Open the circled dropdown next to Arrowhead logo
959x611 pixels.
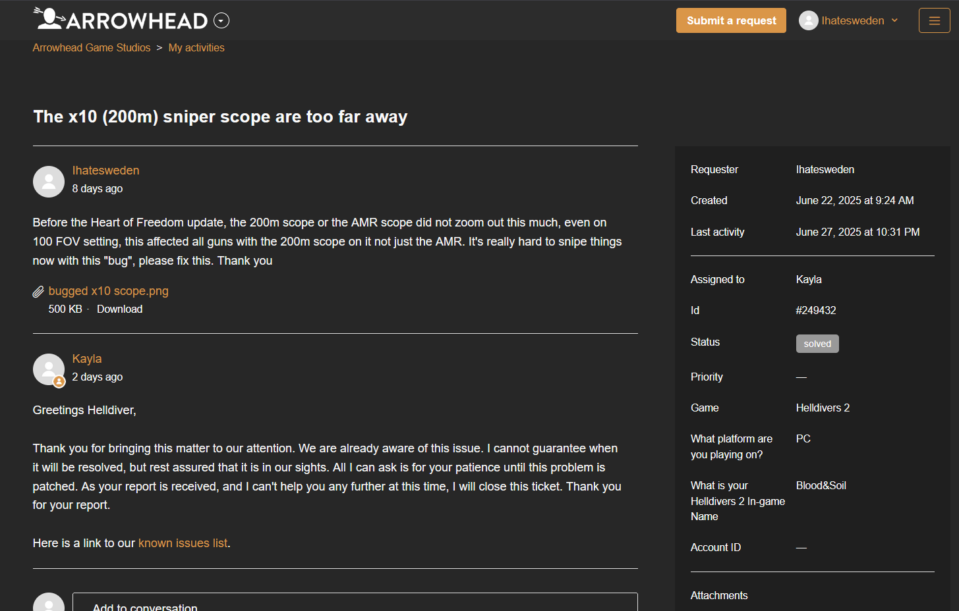pyautogui.click(x=222, y=21)
